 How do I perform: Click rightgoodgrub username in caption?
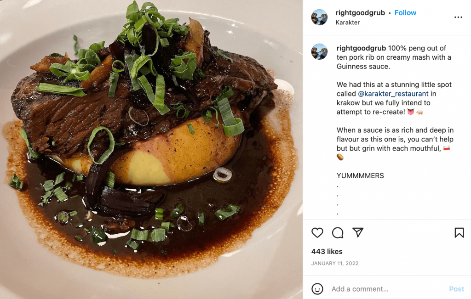pos(361,48)
